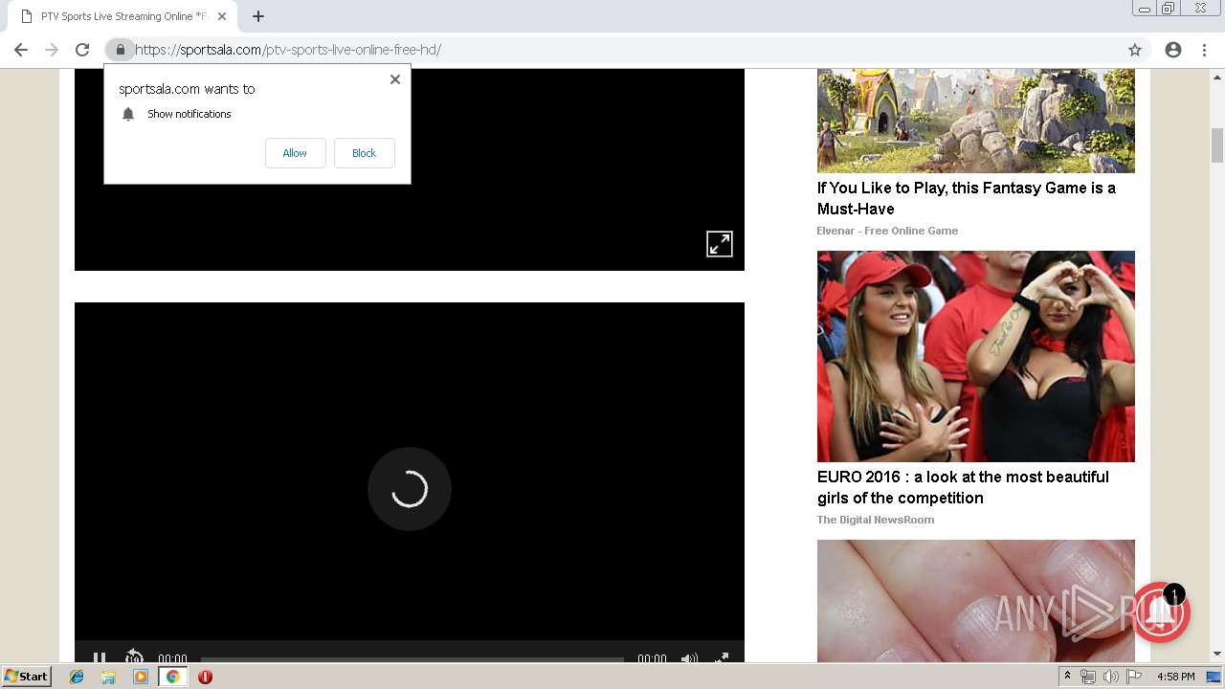
Task: Launch Windows Media Player from taskbar
Action: coord(141,677)
